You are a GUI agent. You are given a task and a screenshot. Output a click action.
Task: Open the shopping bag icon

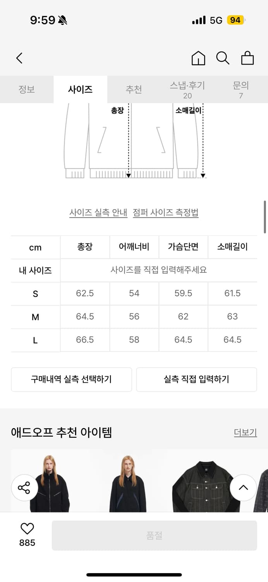point(247,58)
